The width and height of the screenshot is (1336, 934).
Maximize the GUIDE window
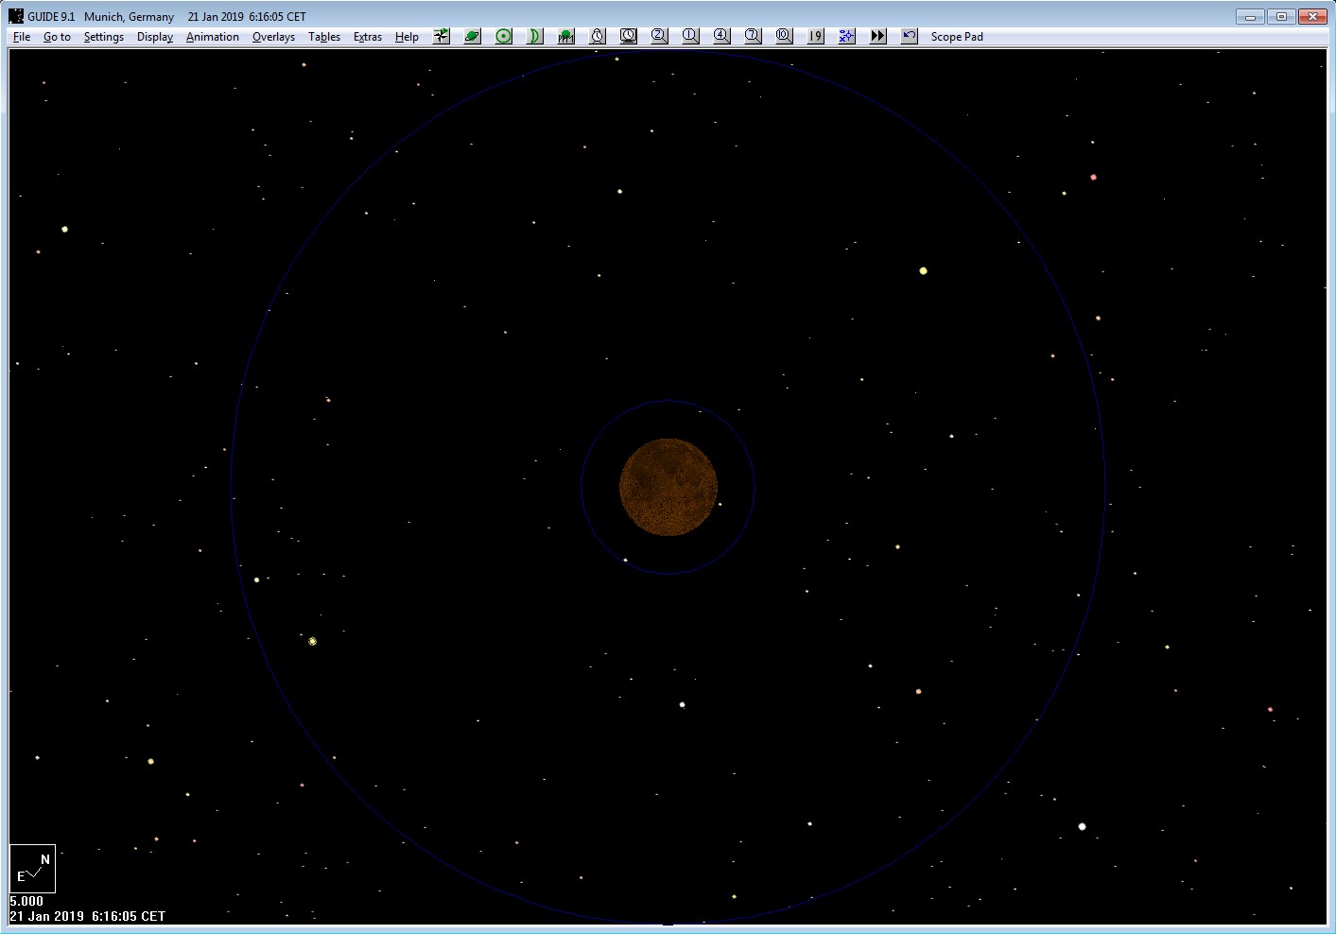tap(1281, 16)
